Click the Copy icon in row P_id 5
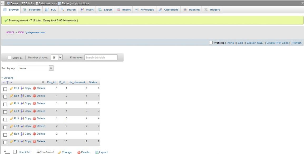The width and height of the screenshot is (304, 154). click(x=22, y=119)
